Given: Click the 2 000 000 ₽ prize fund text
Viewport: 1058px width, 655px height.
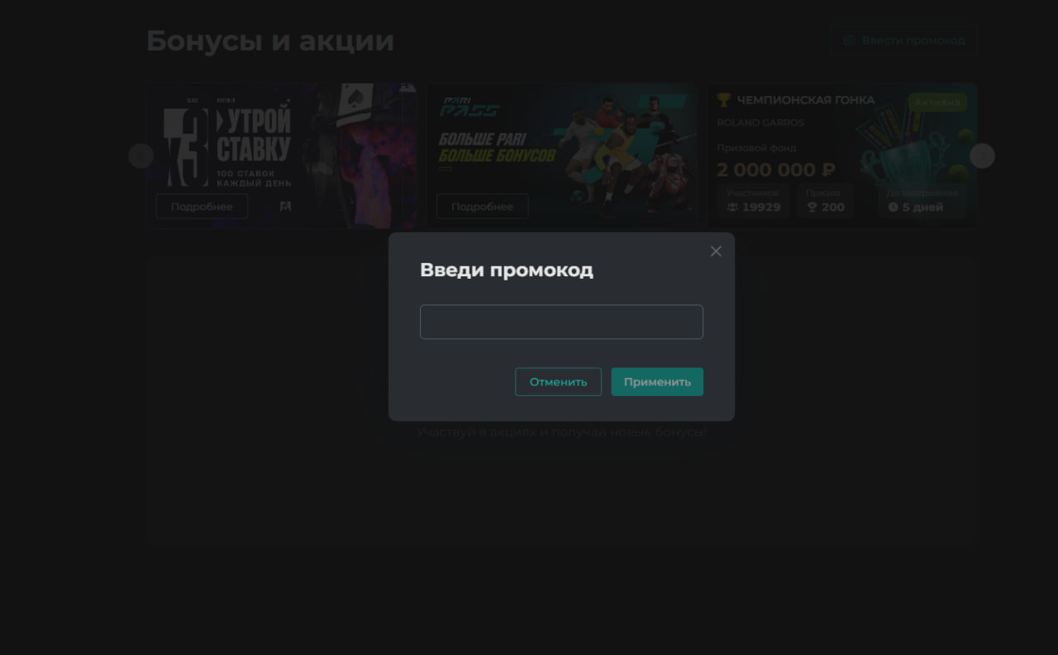Looking at the screenshot, I should point(775,169).
